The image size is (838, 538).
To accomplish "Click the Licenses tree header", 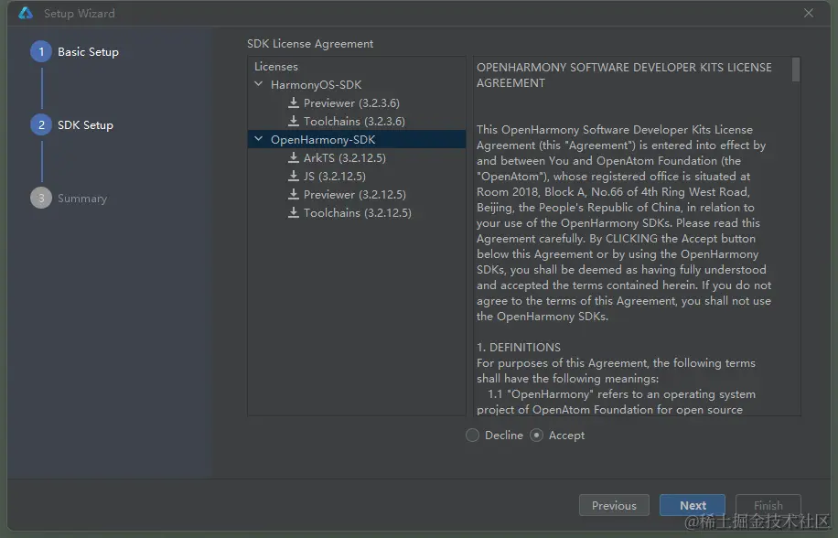I will click(275, 66).
